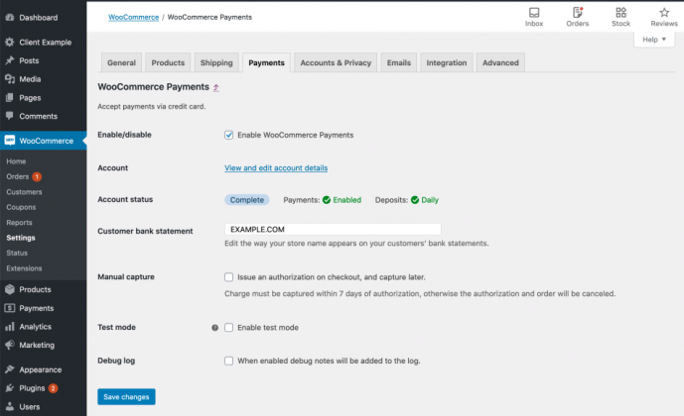
Task: Click the Plugins update count badge
Action: [x=53, y=388]
